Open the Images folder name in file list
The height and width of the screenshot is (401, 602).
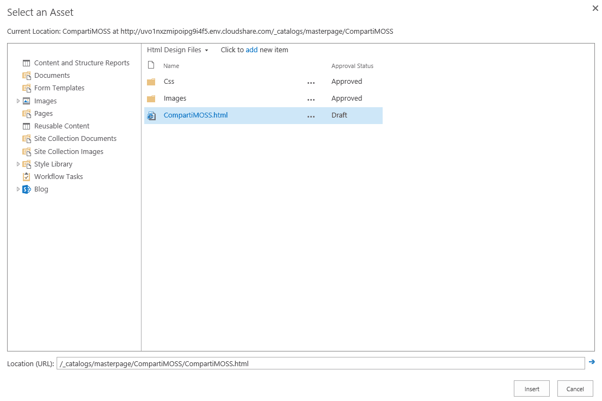(175, 98)
